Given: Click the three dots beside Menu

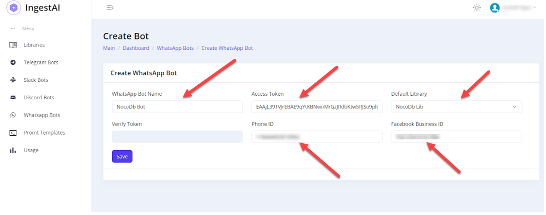Looking at the screenshot, I should pyautogui.click(x=13, y=28).
